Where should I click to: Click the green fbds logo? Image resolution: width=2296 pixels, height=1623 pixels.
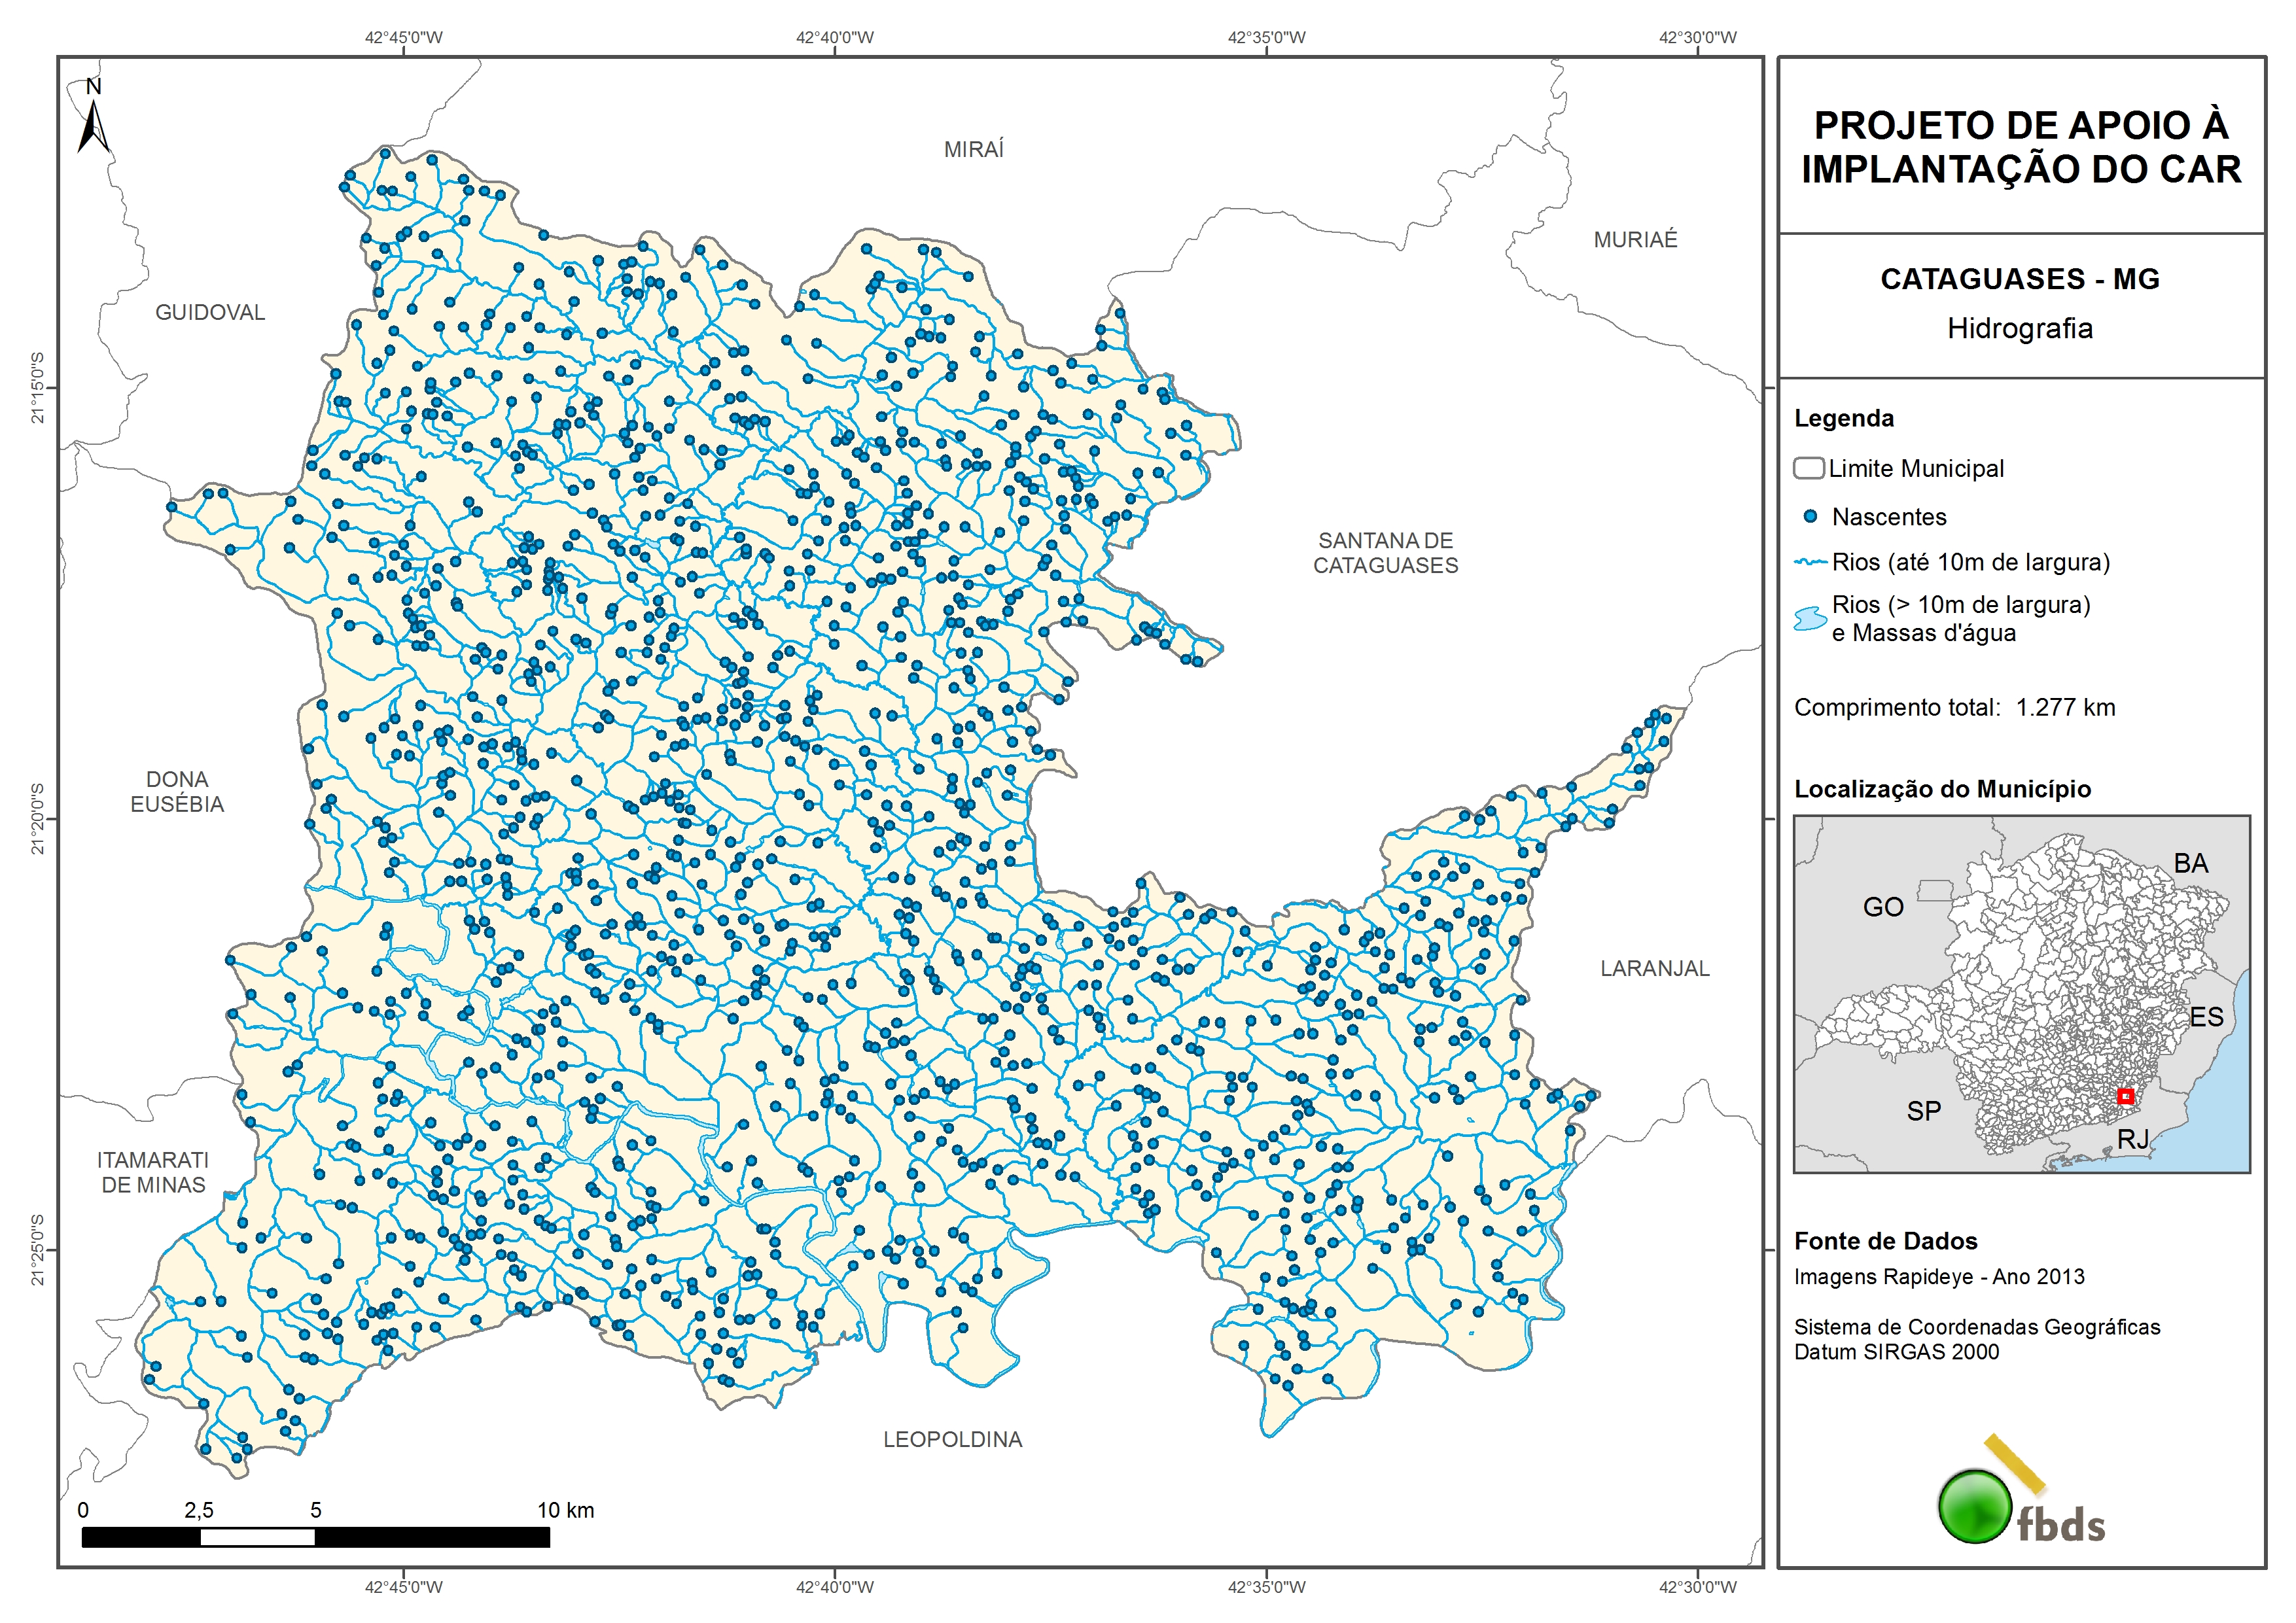(1976, 1507)
